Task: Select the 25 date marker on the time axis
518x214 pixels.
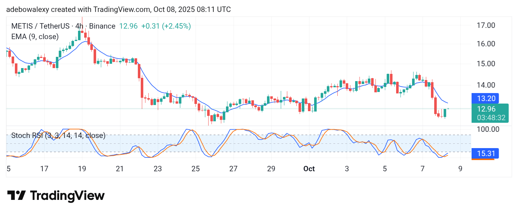Action: coord(196,169)
